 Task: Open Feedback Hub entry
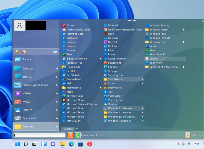click(x=82, y=63)
